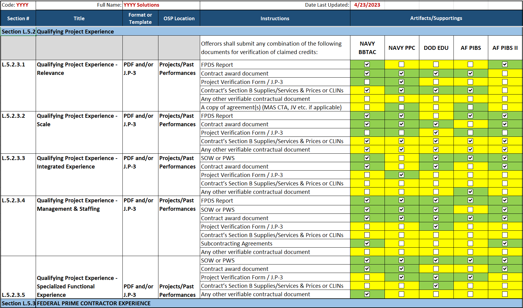Click the 4/23/2023 date last updated cell
Screen dimensions: 523x308
pos(367,5)
